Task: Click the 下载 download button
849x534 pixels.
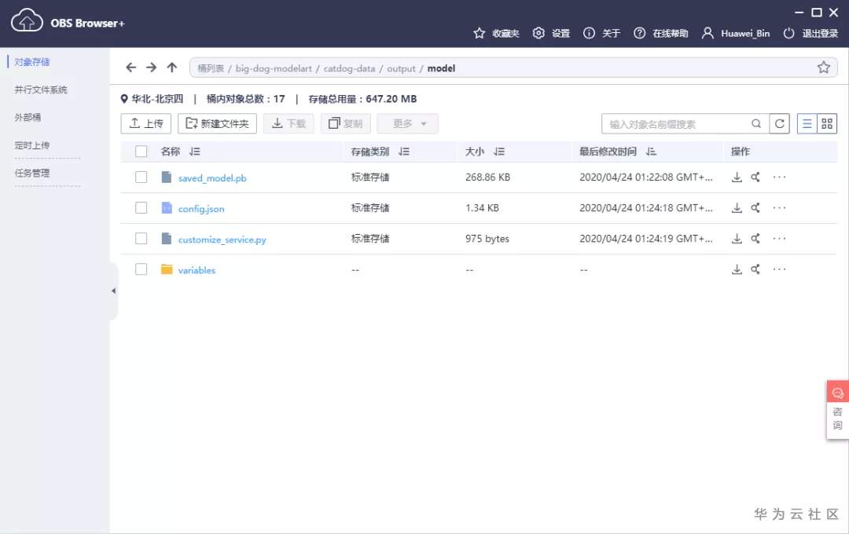Action: click(289, 124)
